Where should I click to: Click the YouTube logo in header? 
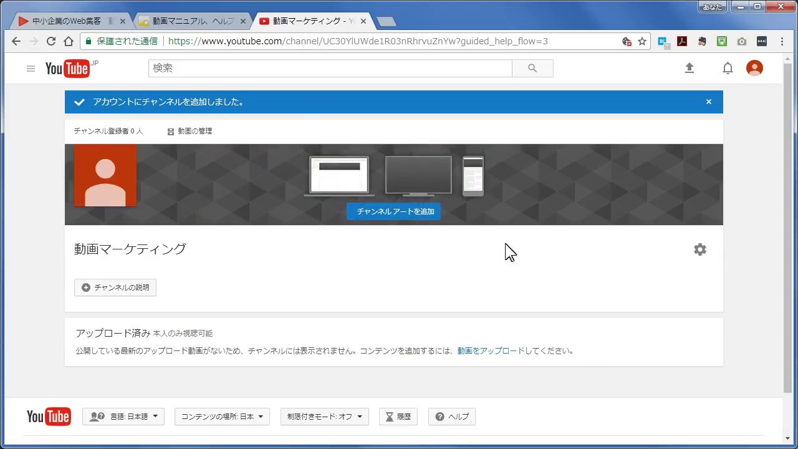pos(67,69)
